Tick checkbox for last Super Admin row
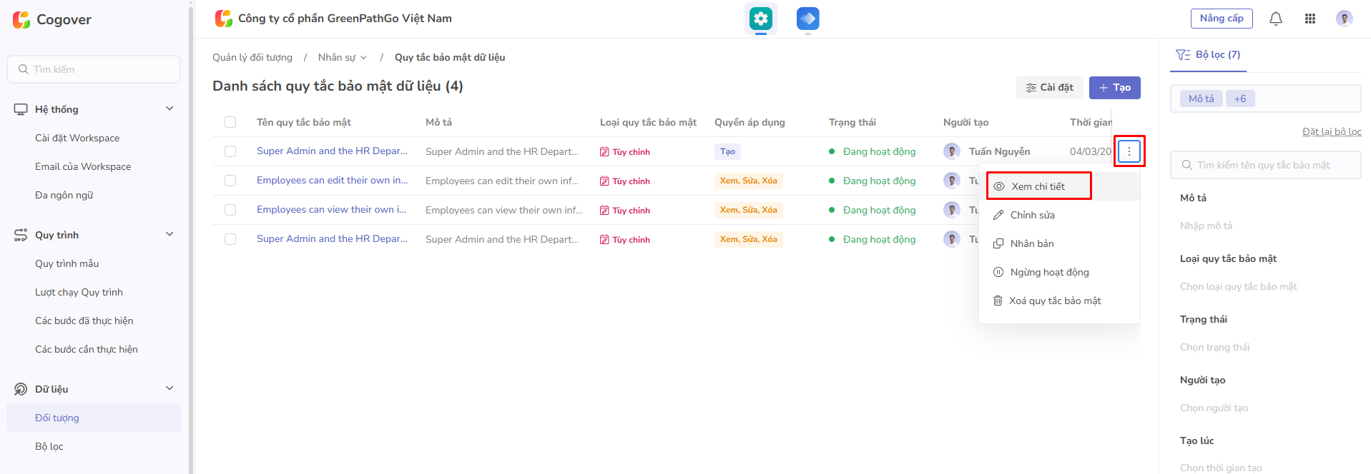 point(230,239)
